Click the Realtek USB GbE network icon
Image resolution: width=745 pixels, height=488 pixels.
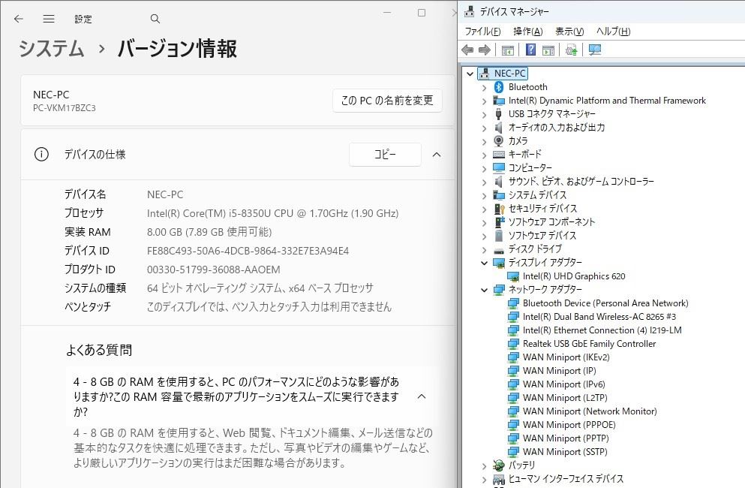click(513, 344)
